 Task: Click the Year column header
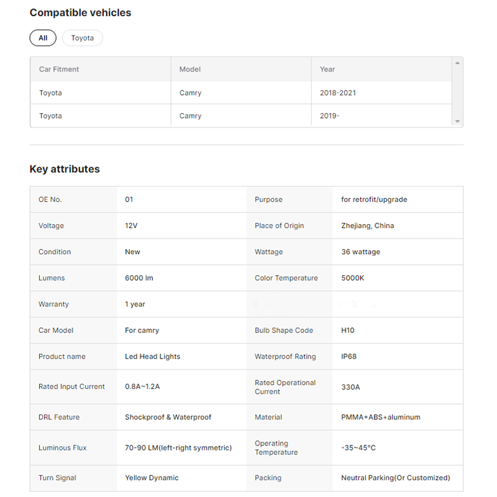point(327,69)
